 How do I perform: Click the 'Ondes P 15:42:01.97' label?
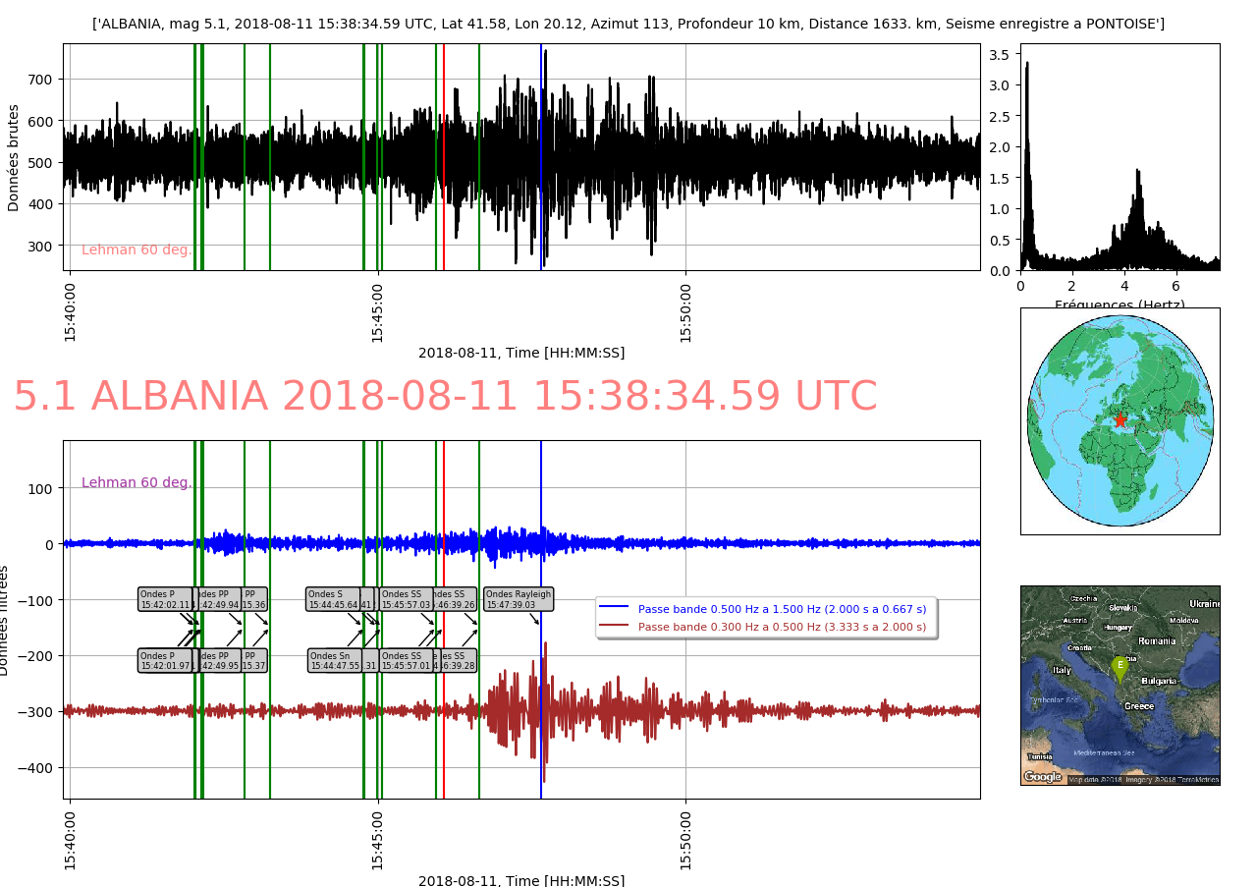[165, 660]
